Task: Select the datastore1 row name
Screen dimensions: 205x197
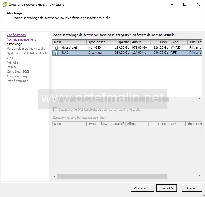Action: [x=69, y=47]
